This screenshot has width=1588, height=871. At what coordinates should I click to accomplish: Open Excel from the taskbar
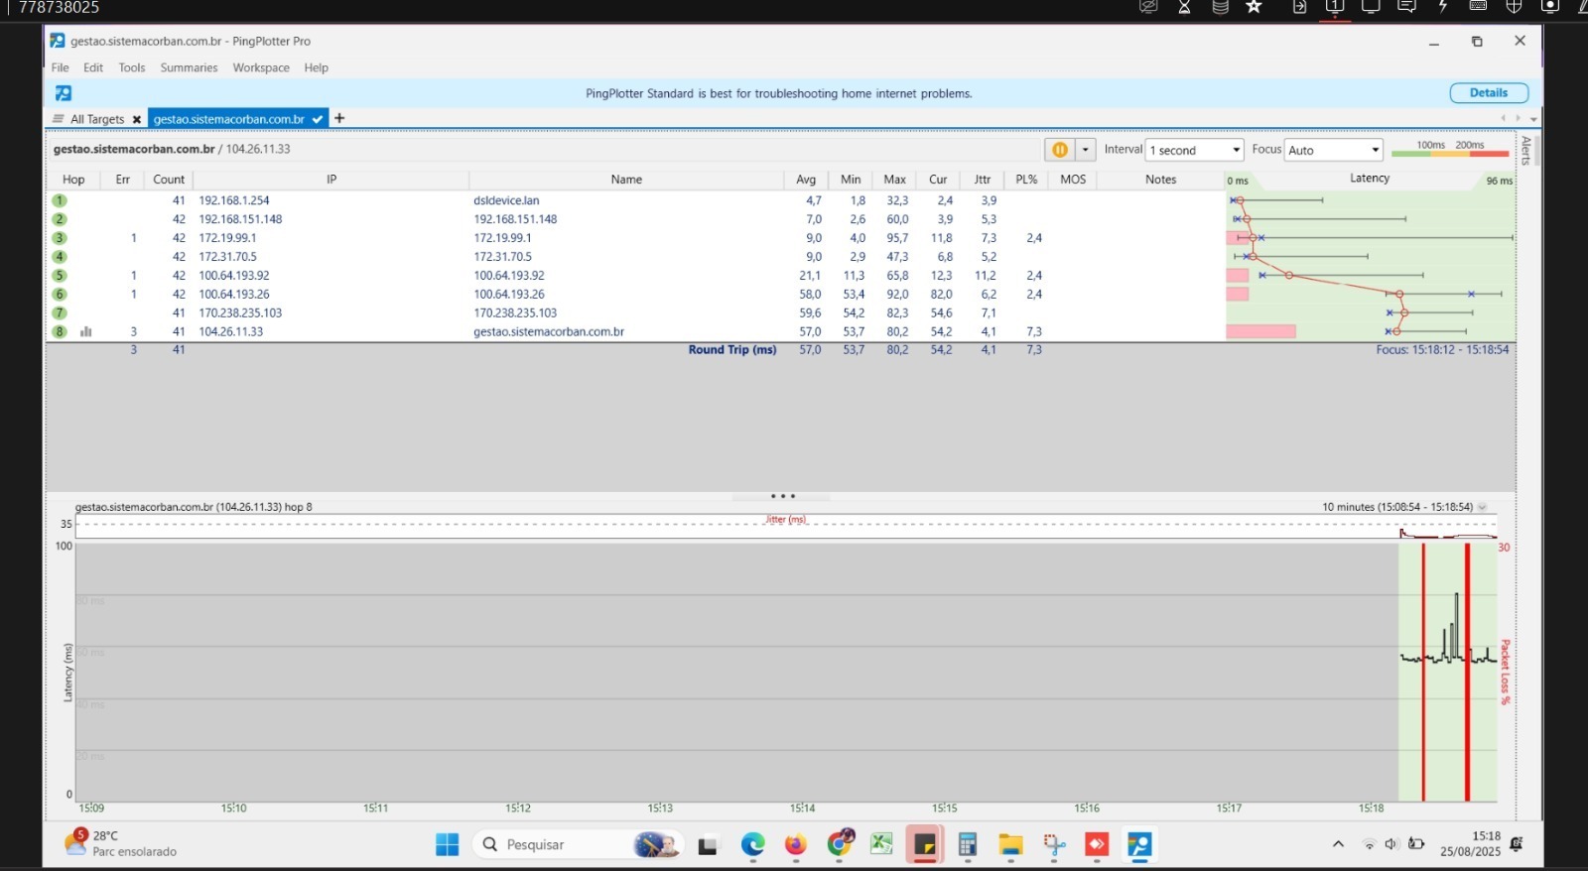coord(881,844)
